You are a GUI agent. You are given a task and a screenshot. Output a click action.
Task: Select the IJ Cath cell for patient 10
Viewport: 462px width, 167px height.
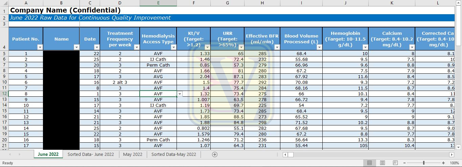tap(158, 105)
